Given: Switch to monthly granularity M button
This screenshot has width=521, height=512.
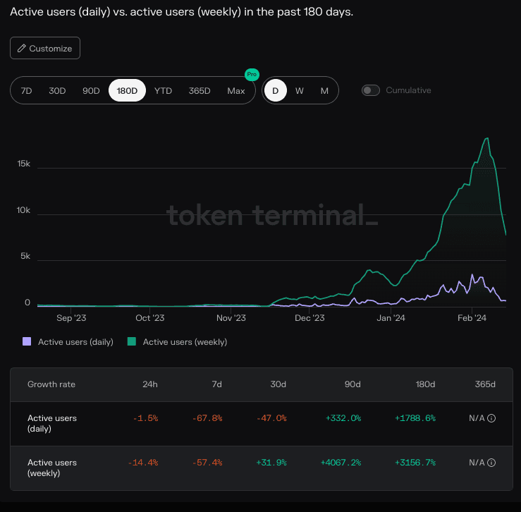Looking at the screenshot, I should pos(324,91).
